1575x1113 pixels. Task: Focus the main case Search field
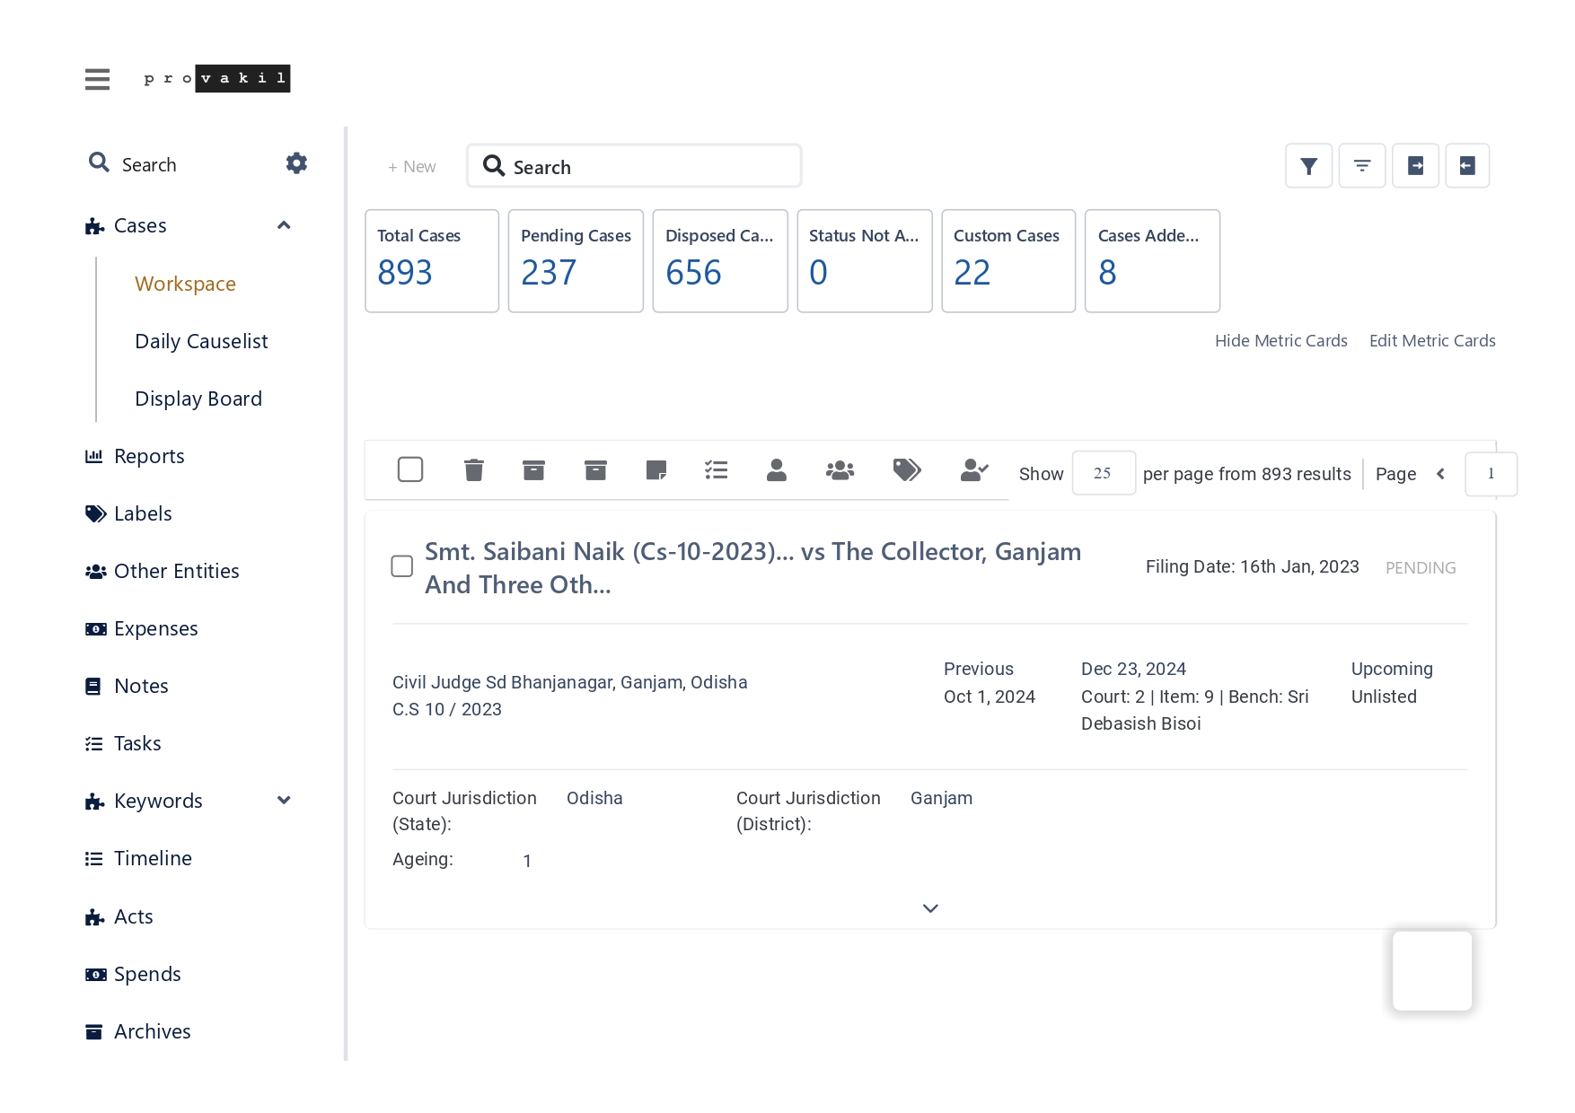click(x=634, y=166)
